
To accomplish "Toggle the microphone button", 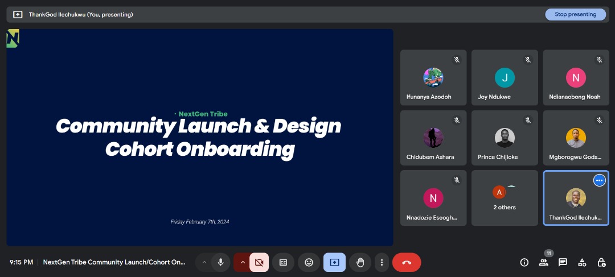I will point(221,263).
